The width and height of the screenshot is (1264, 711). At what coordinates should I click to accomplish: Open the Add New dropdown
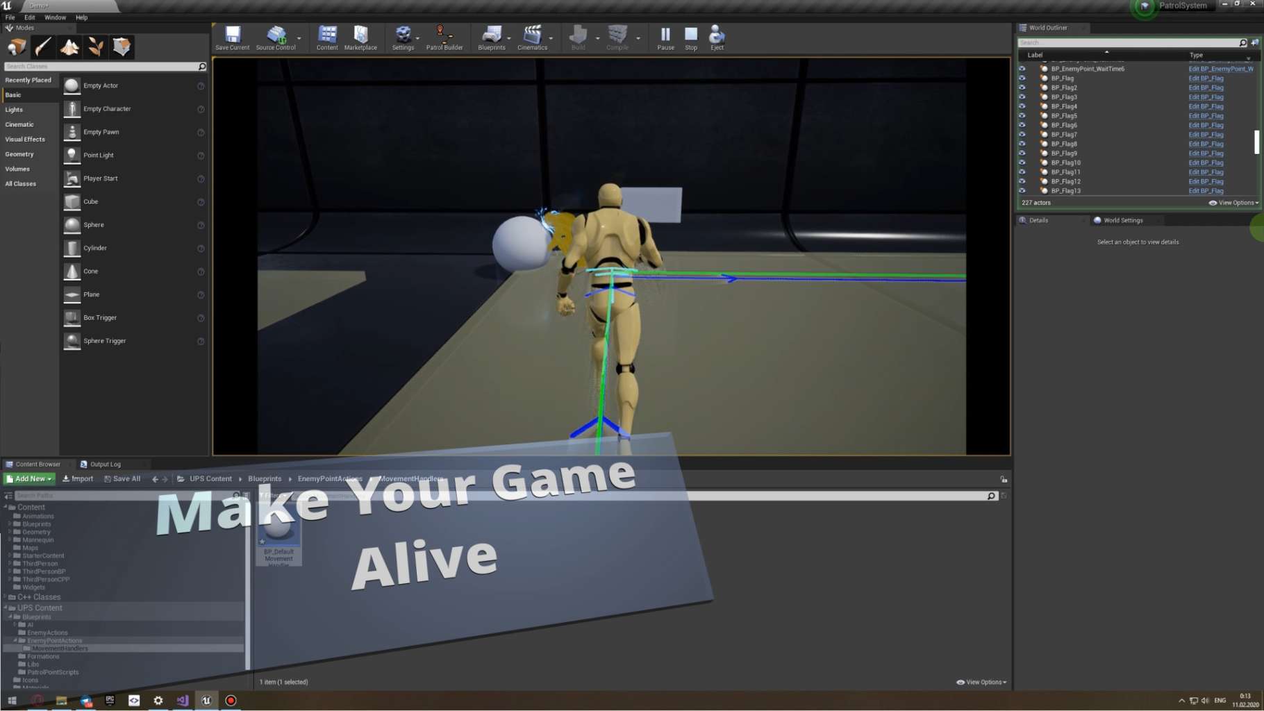point(29,479)
